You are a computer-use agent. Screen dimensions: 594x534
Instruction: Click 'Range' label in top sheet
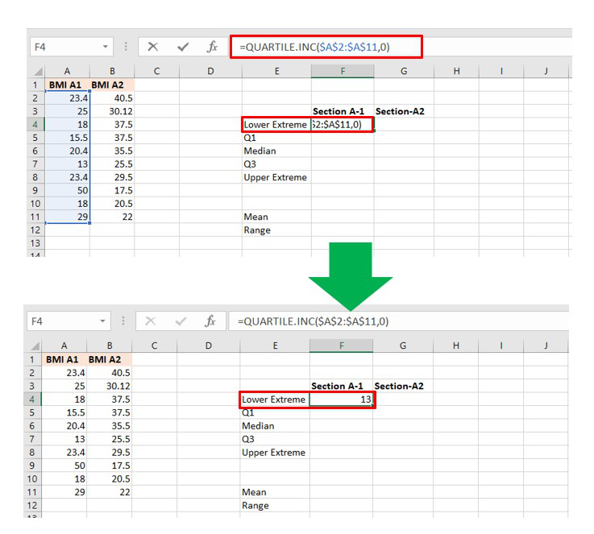click(x=257, y=230)
